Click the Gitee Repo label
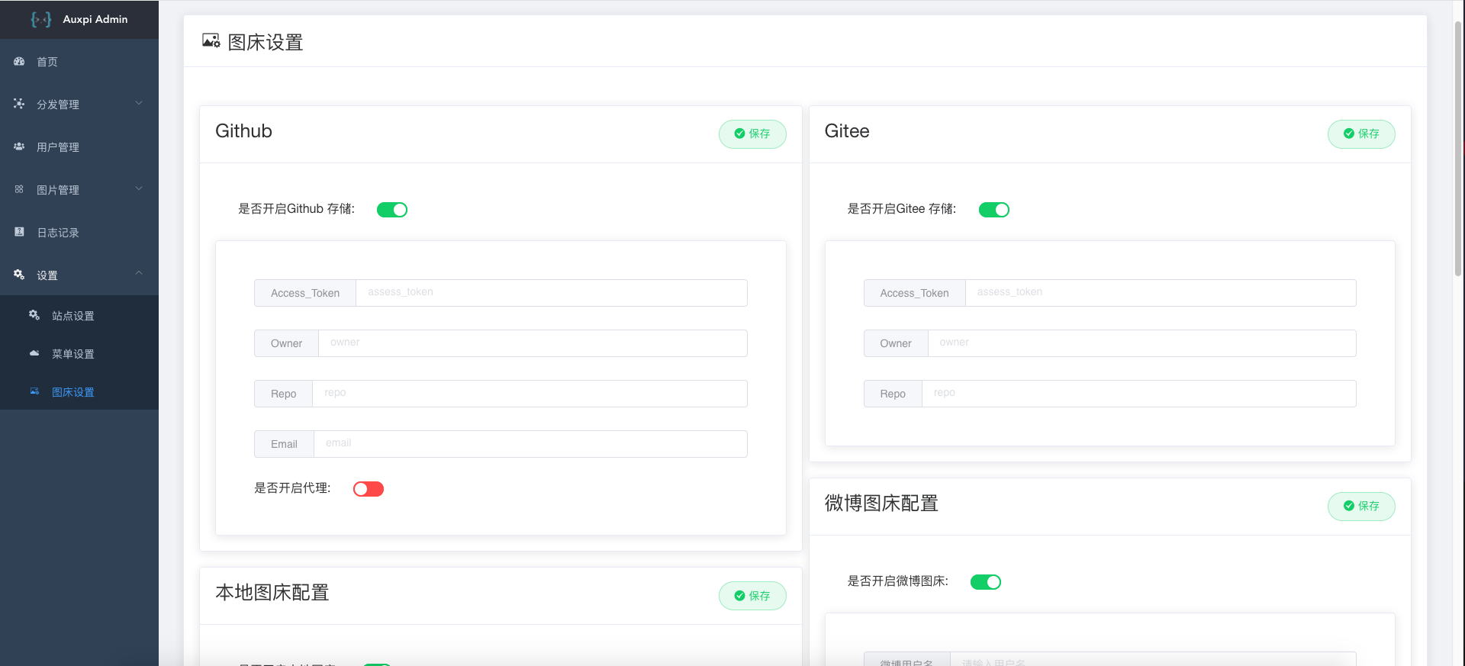Screen dimensions: 1465x666 click(893, 394)
